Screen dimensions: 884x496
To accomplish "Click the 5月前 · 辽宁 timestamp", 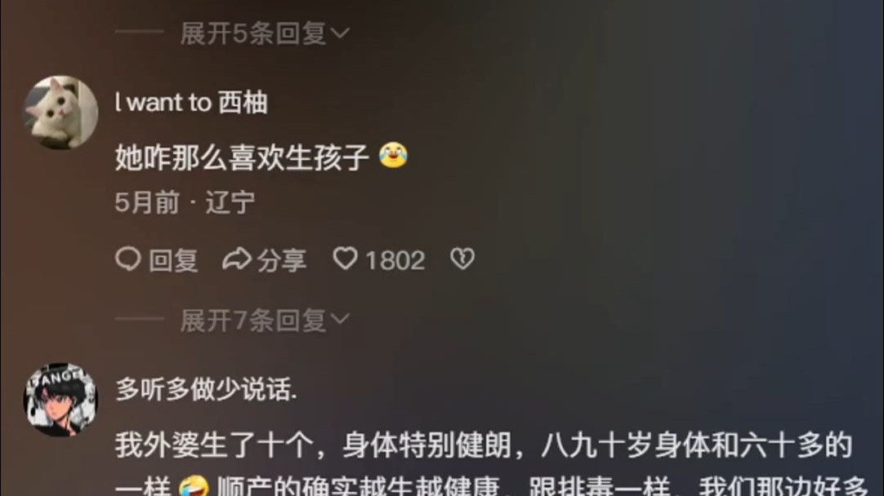I will [x=185, y=202].
